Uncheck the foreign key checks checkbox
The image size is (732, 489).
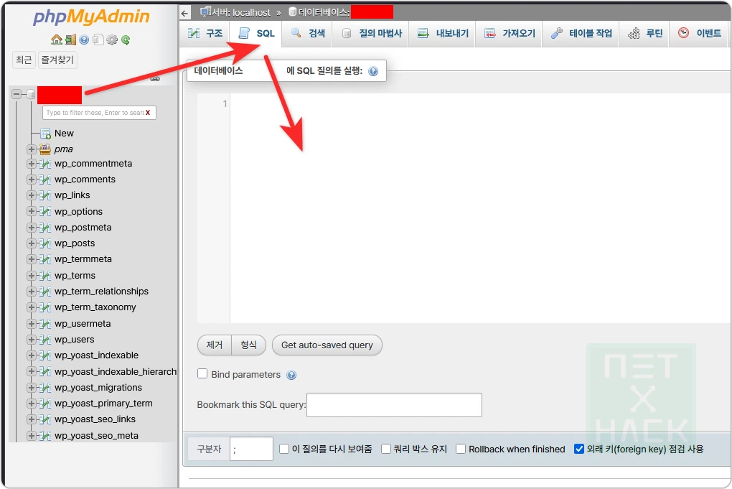(579, 449)
